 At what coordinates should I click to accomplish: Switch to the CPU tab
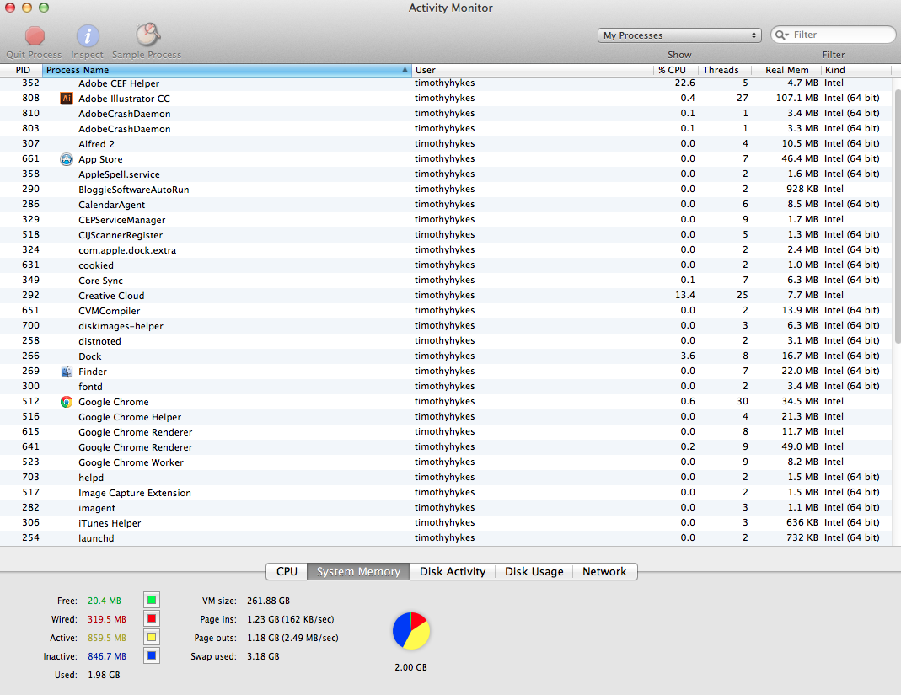coord(287,571)
